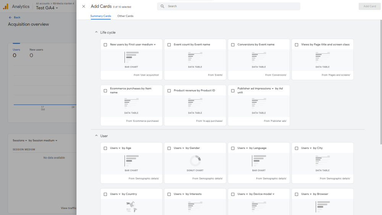This screenshot has height=215, width=382.
Task: Click the data table icon in Conversions card
Action: [x=259, y=57]
